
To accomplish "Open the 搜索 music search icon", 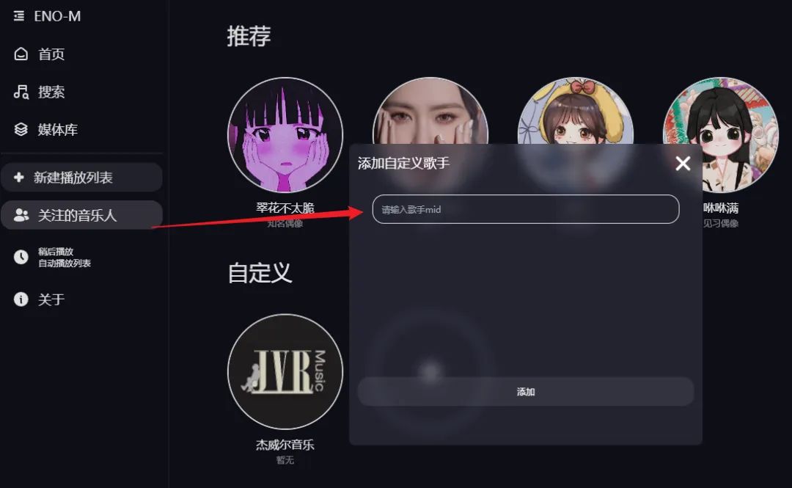I will 21,92.
